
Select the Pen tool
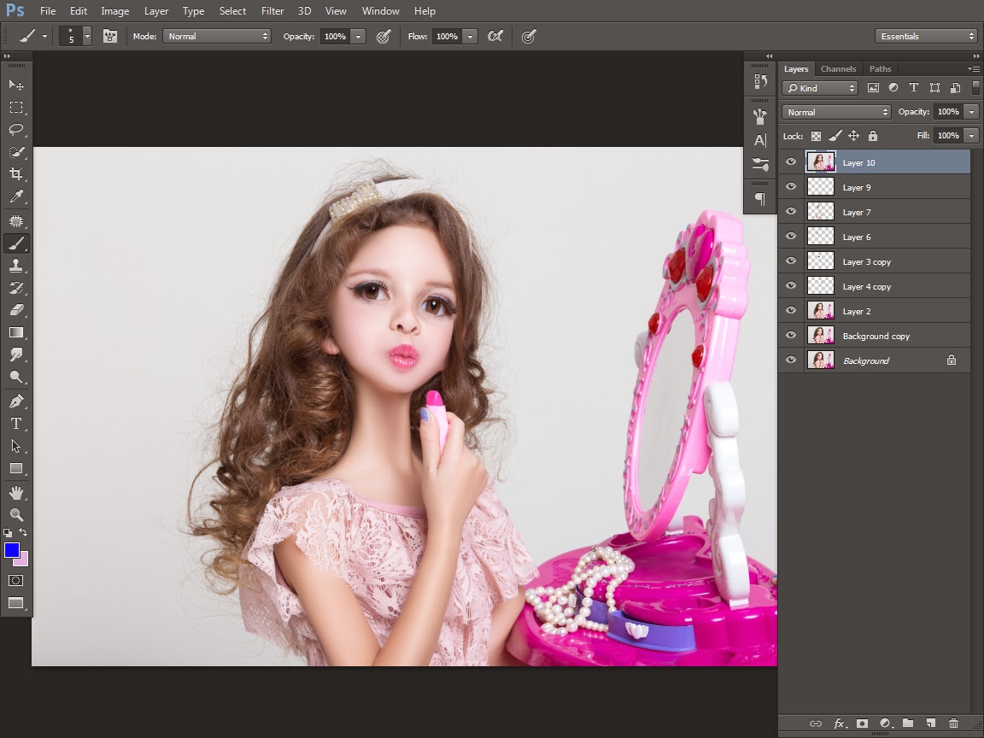pos(16,401)
